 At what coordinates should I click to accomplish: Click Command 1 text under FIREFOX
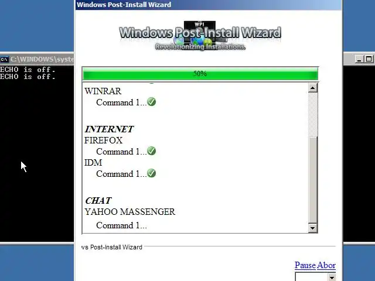121,152
